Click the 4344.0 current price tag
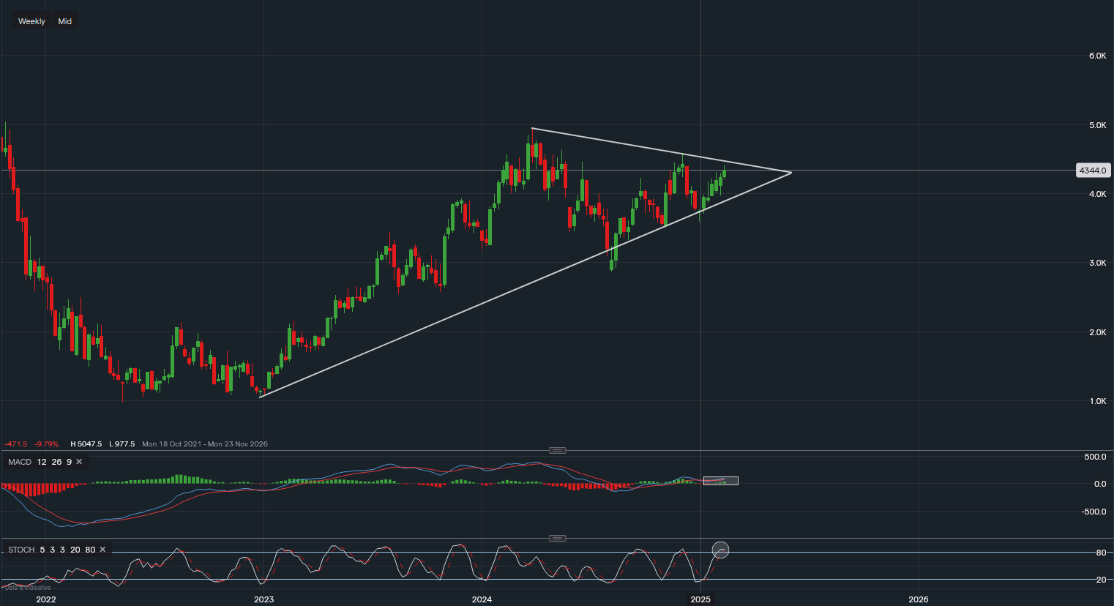Screen dimensions: 1114x606 coord(1093,171)
